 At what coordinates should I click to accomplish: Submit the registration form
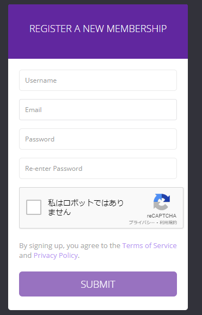coord(98,284)
